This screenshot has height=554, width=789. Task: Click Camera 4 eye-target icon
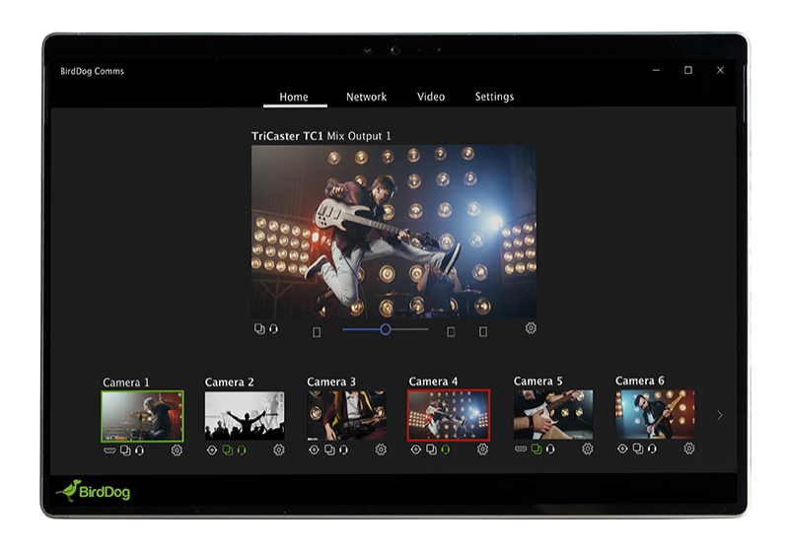coord(415,449)
